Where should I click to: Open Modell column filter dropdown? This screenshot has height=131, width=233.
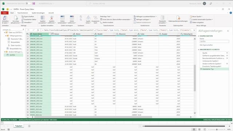click(114, 34)
